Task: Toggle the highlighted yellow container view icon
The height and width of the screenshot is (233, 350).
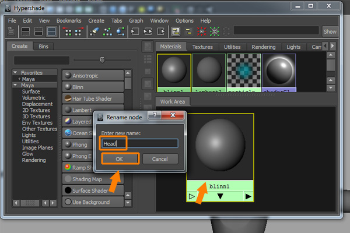Action: (x=176, y=31)
